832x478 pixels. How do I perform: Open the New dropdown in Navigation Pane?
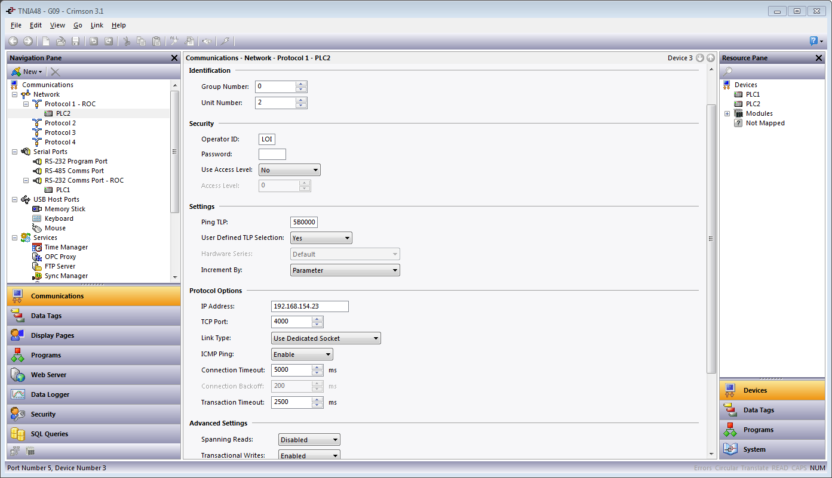pos(27,72)
